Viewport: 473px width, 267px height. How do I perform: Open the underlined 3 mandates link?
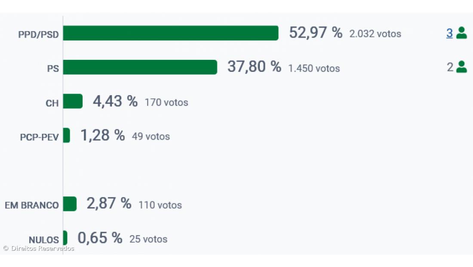point(449,33)
